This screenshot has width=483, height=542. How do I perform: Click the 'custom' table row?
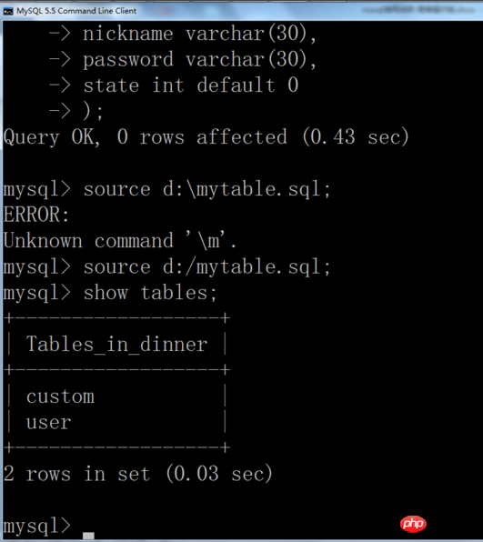tap(60, 396)
